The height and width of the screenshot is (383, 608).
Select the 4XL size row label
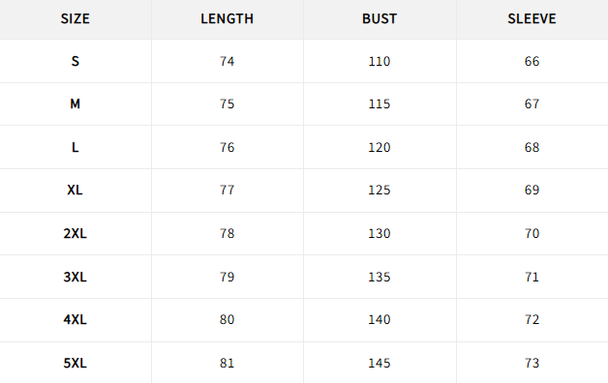[x=76, y=319]
